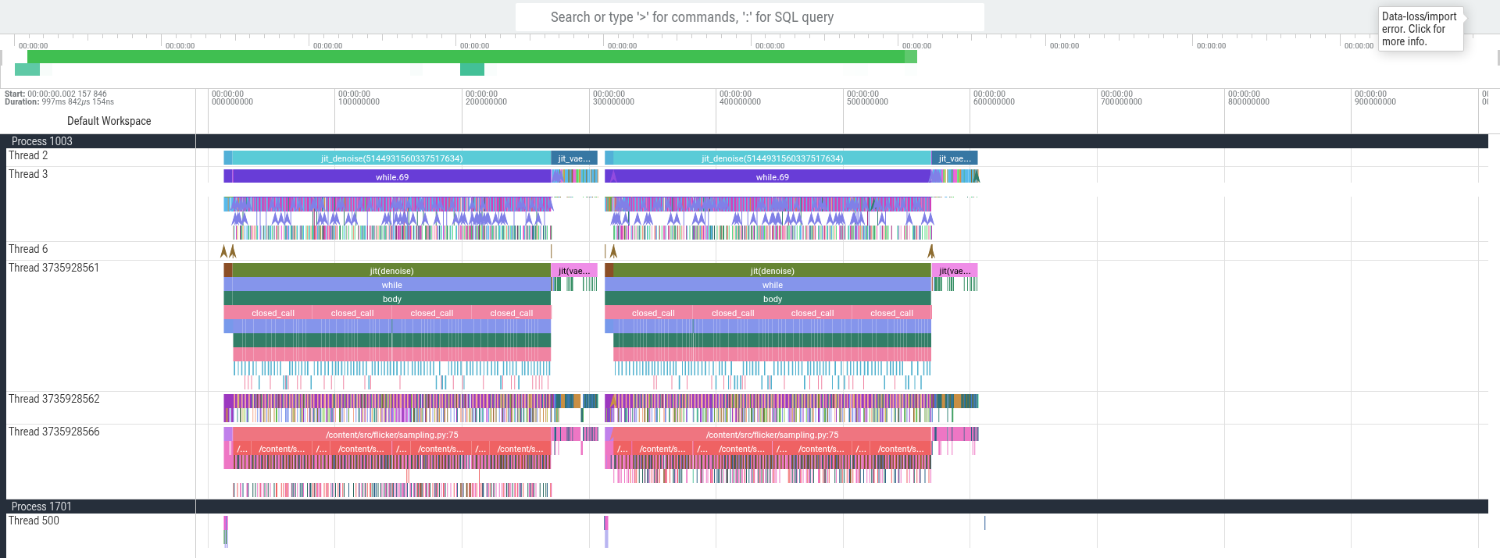
Task: Select last closed_call slice under second body
Action: [x=891, y=313]
